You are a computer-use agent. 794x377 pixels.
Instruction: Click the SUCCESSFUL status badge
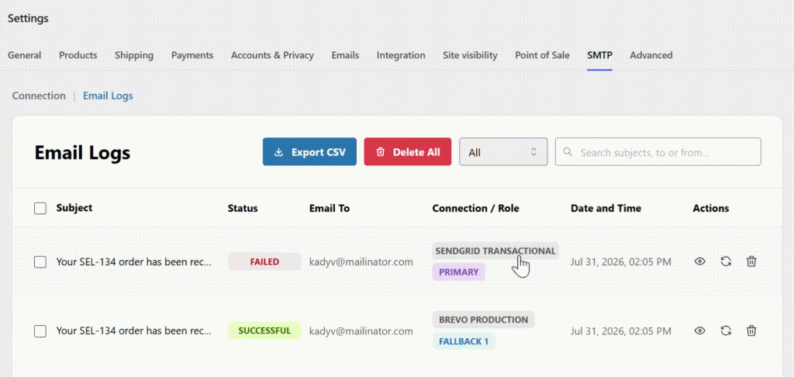click(x=264, y=331)
